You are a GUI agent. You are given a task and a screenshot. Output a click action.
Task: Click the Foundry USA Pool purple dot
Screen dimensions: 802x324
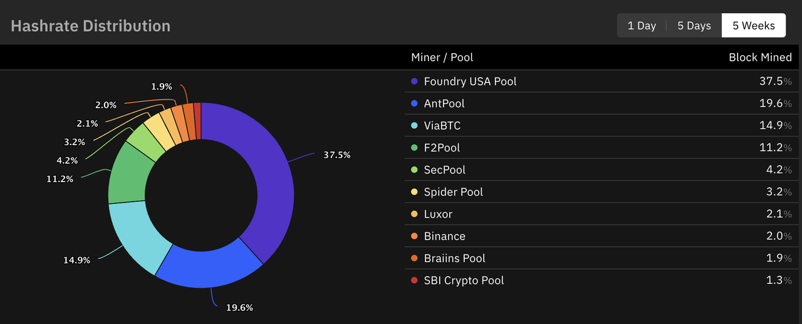coord(414,81)
